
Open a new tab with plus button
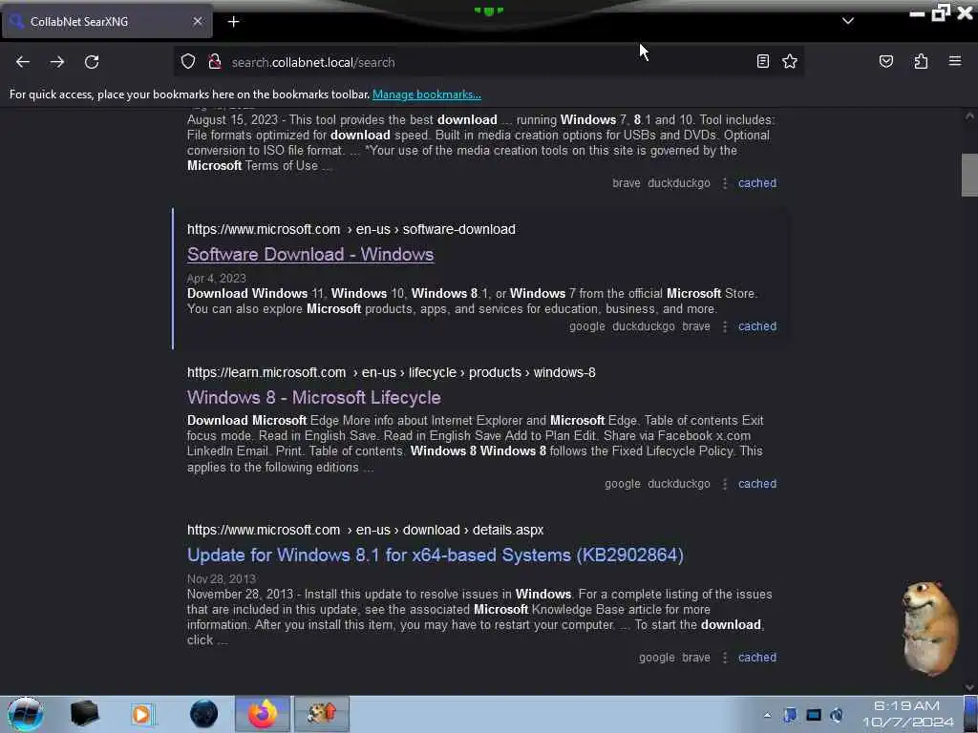[233, 22]
